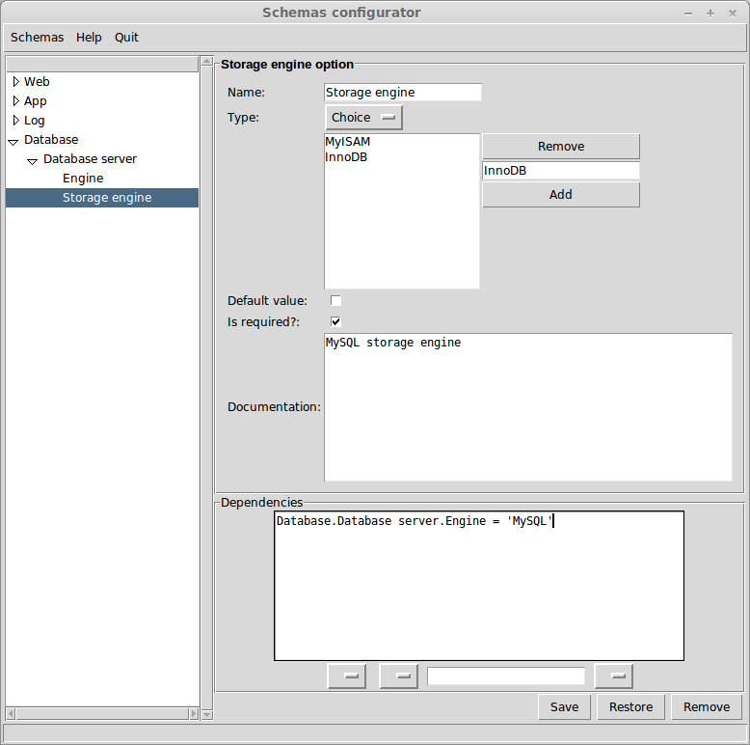
Task: Open the Type Choice dropdown
Action: [363, 118]
